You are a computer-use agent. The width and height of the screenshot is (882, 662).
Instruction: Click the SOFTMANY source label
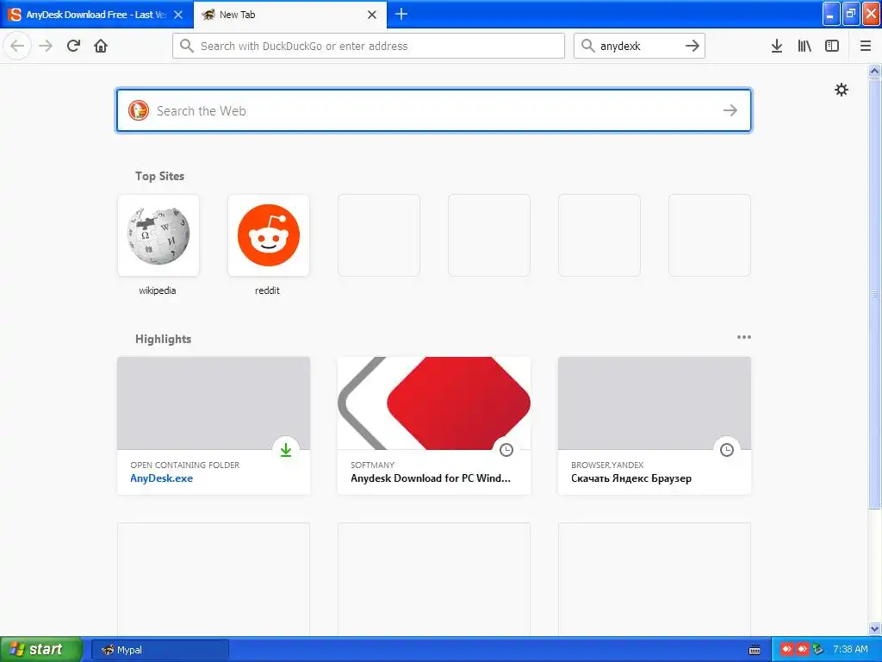pos(372,465)
